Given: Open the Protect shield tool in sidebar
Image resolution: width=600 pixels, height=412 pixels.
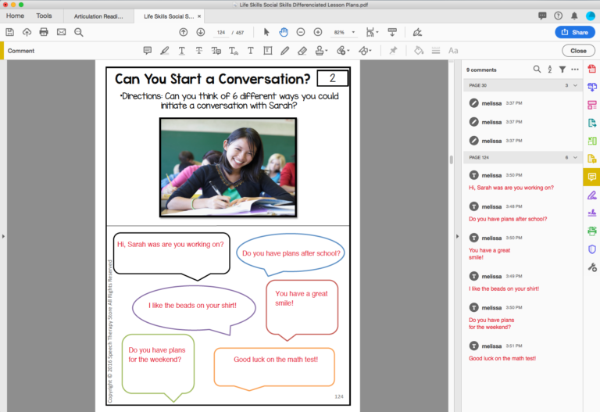Looking at the screenshot, I should pyautogui.click(x=592, y=249).
